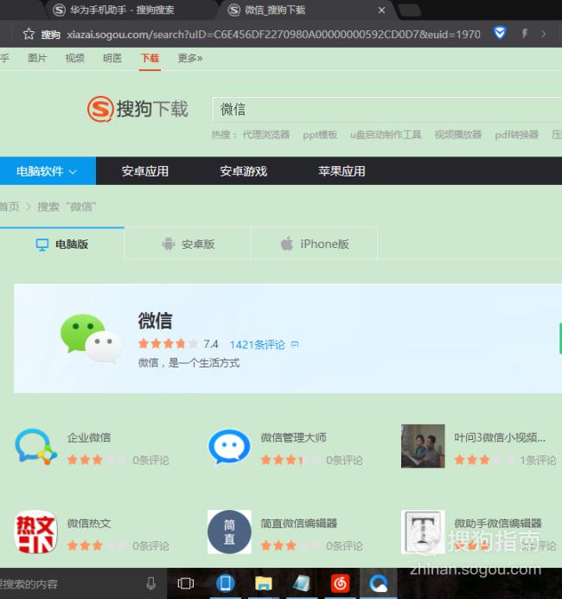Click the lightning bolt speed icon

pos(525,34)
